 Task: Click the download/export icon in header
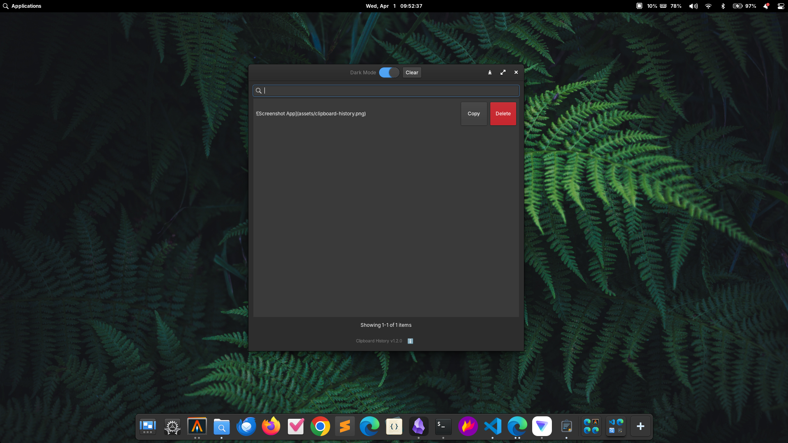[x=490, y=73]
